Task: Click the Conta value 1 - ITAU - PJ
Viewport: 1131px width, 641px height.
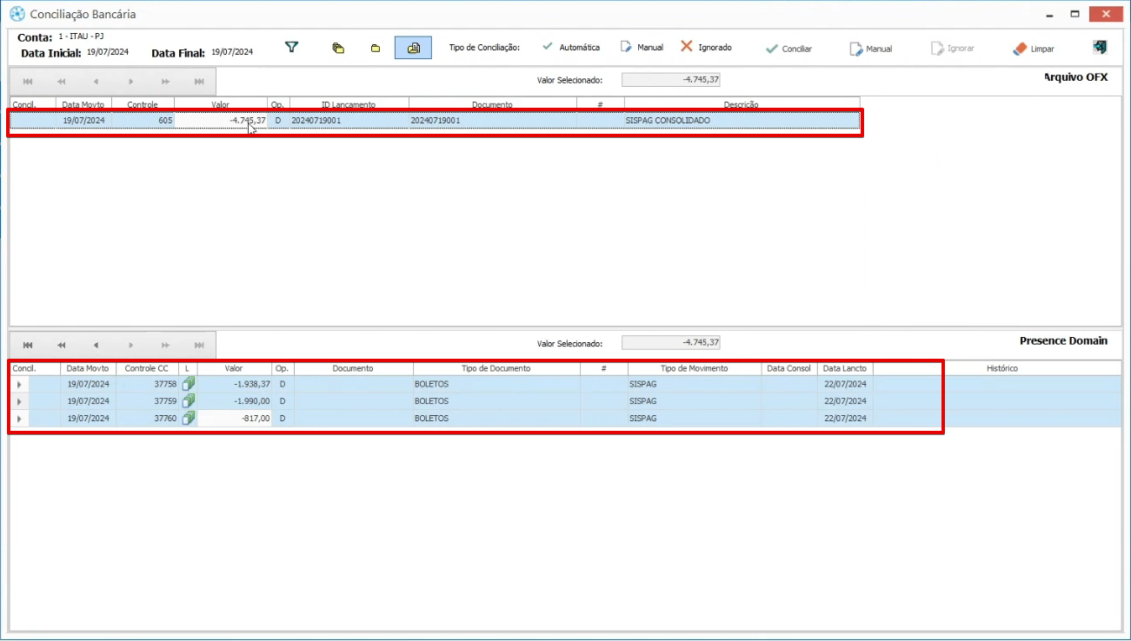Action: [81, 37]
